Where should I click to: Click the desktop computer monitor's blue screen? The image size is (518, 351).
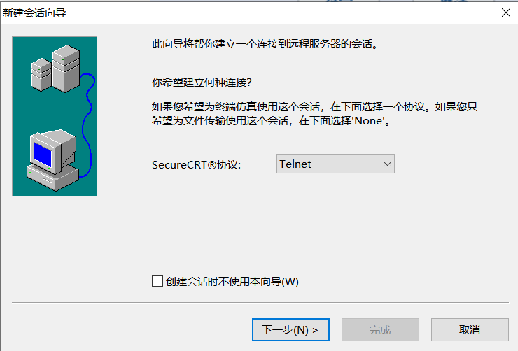tap(43, 155)
